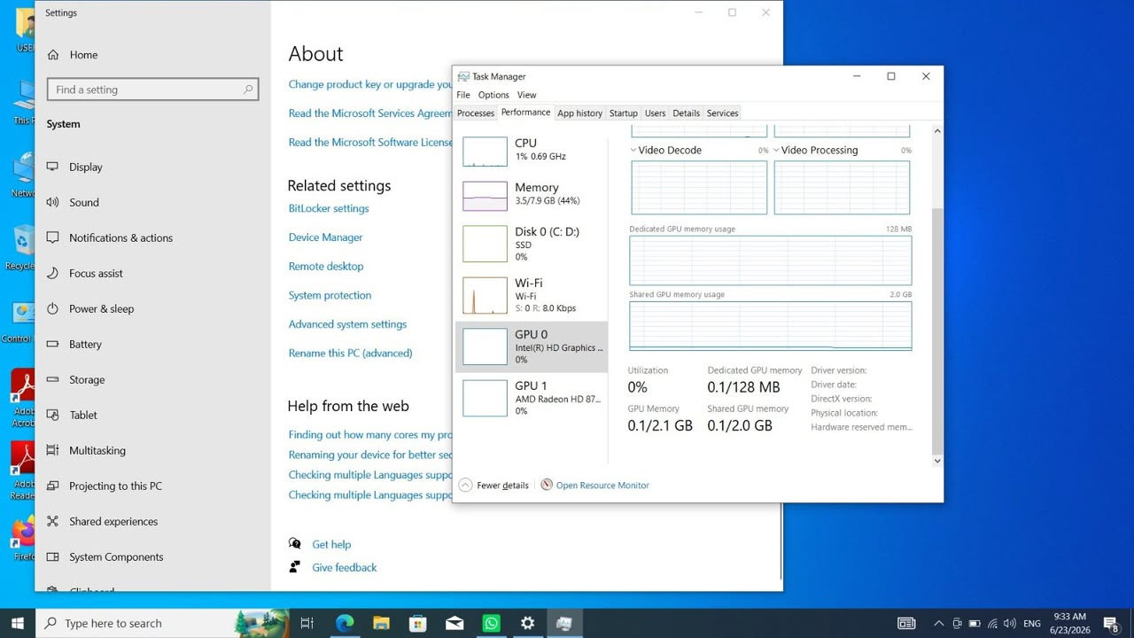This screenshot has height=638, width=1134.
Task: Click Rename this PC (advanced)
Action: click(351, 353)
